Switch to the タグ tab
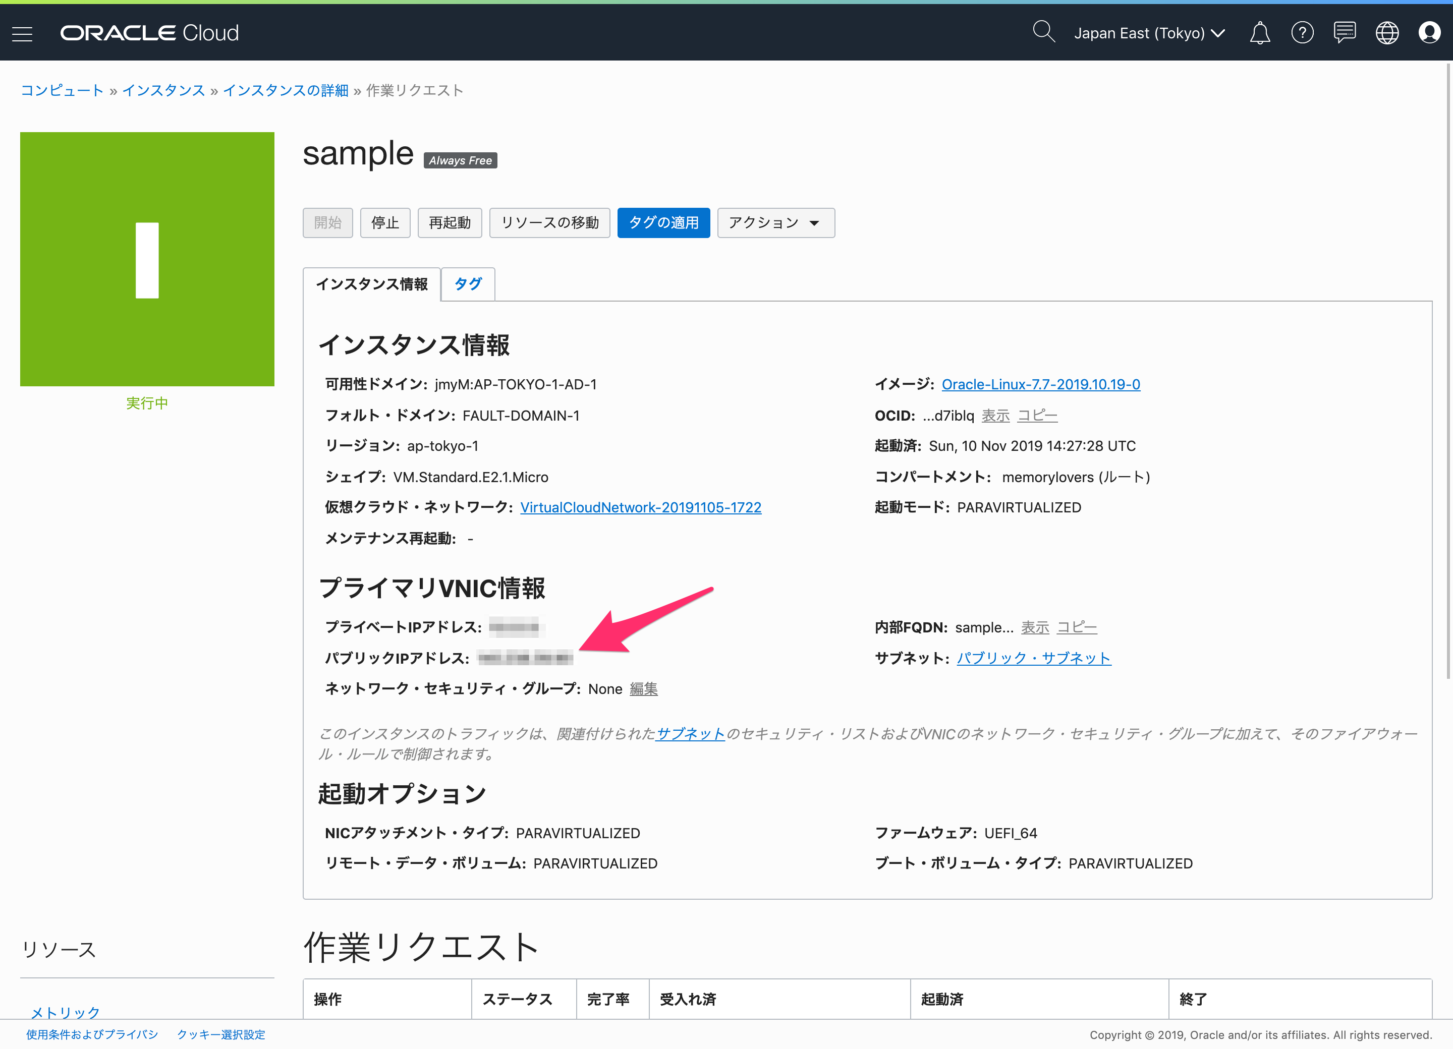Screen dimensions: 1453x1049 pos(468,284)
